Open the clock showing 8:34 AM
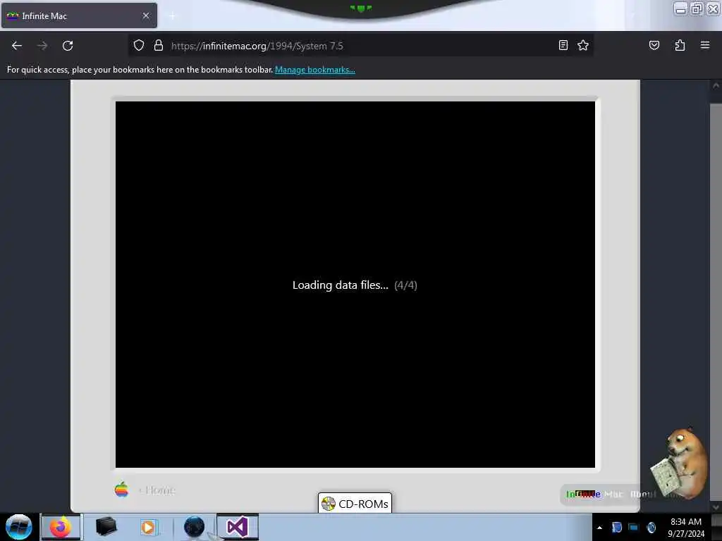 (685, 527)
